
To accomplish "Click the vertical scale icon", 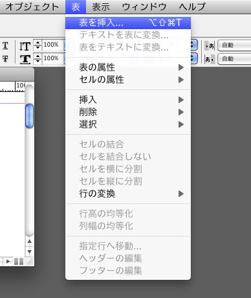I will click(25, 46).
